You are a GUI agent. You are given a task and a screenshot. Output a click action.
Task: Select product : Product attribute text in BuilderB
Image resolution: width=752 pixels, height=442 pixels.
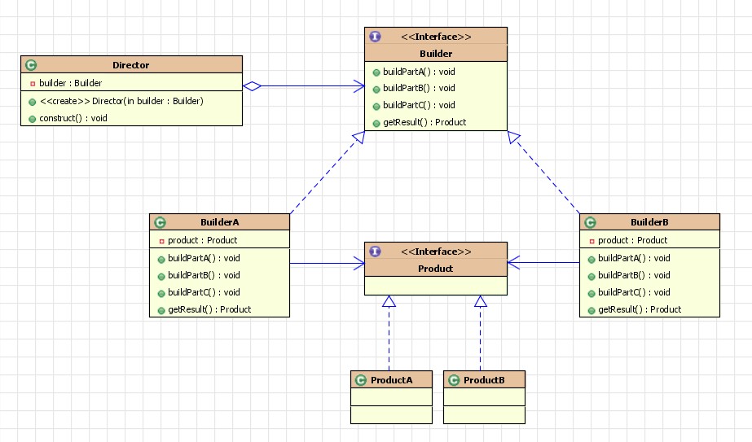(632, 240)
